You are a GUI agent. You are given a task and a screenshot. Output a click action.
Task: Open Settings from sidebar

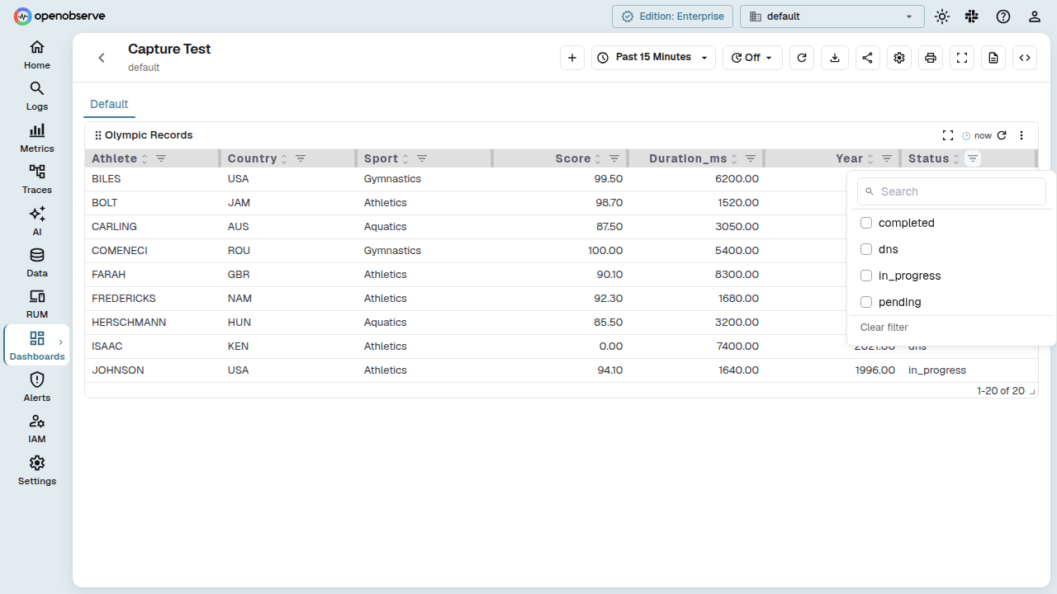(36, 470)
